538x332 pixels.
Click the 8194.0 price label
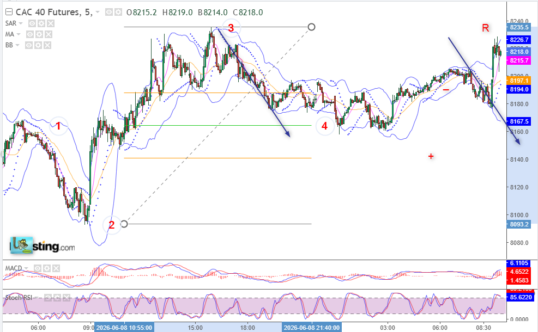pos(519,89)
